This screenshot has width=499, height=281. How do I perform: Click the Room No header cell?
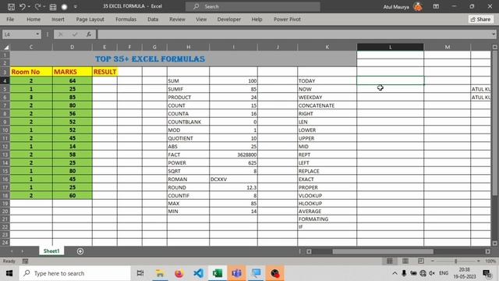tap(31, 72)
